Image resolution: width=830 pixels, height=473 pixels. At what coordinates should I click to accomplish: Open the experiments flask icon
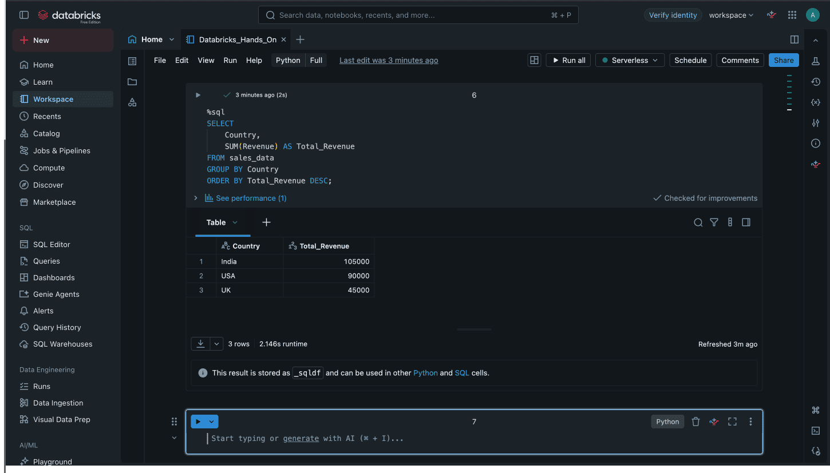(816, 61)
